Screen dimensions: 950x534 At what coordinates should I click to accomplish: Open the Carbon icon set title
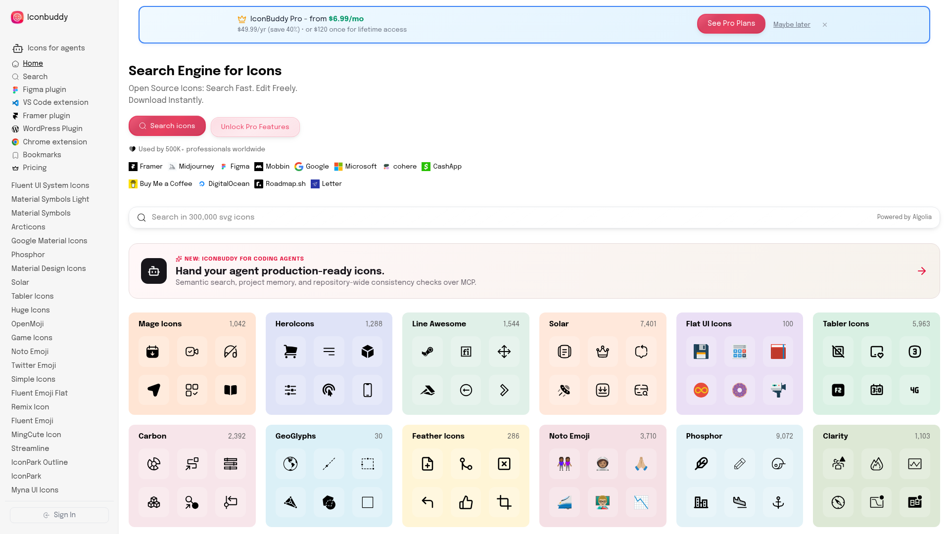152,436
